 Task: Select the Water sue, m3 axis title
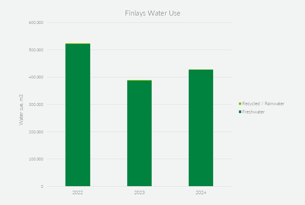pos(21,110)
